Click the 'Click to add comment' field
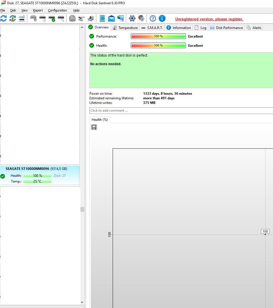The width and height of the screenshot is (273, 308). pos(181,111)
